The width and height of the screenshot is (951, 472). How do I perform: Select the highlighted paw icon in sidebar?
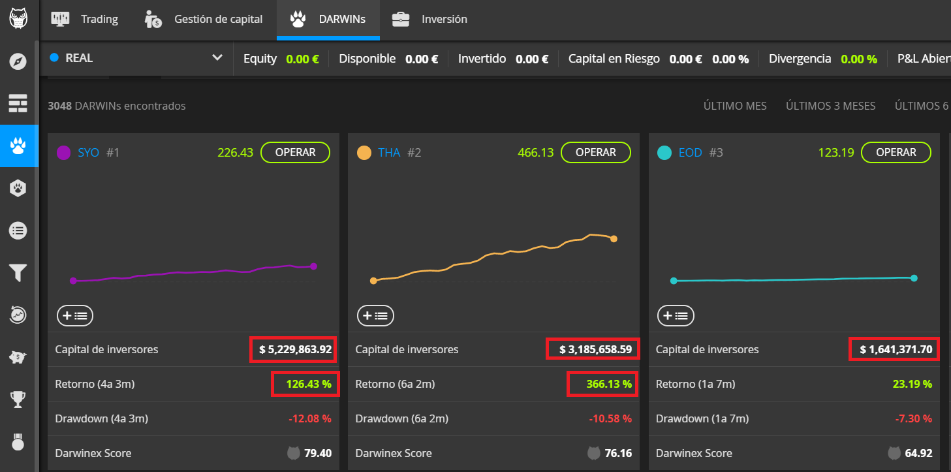pyautogui.click(x=18, y=146)
